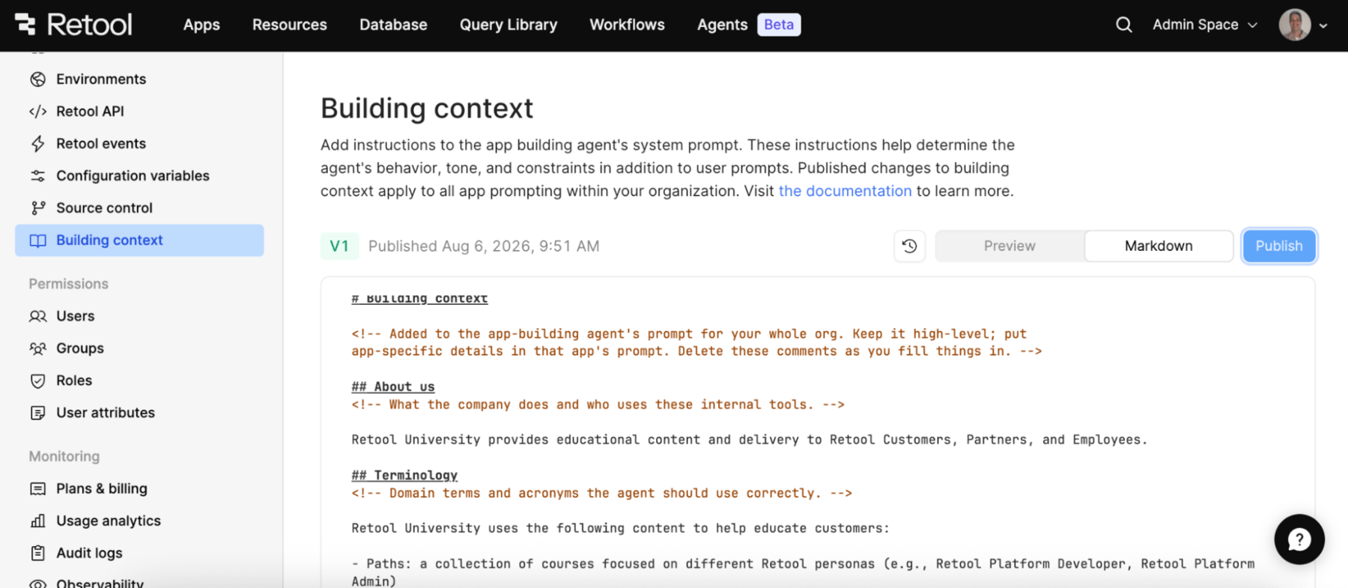Click the Retool API code icon
This screenshot has height=588, width=1348.
(x=37, y=112)
